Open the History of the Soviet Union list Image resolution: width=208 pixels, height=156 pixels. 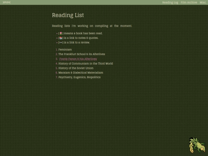point(76,68)
